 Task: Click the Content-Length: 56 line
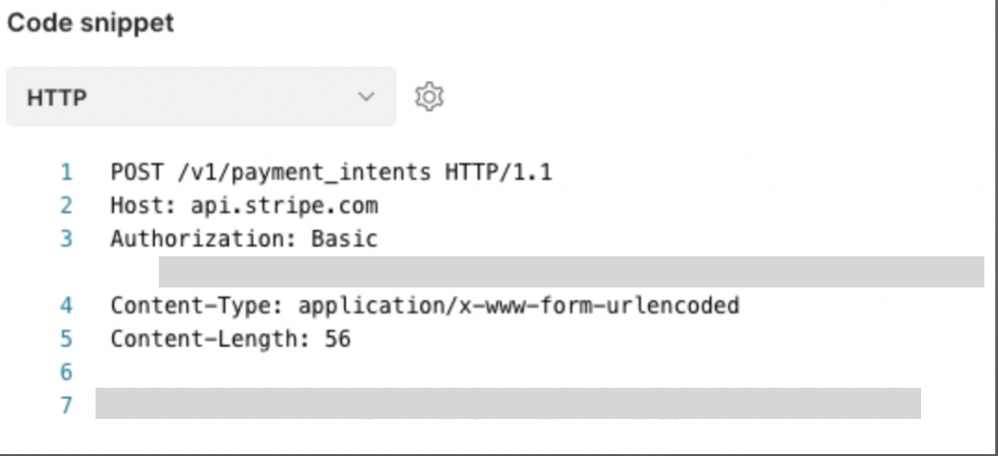231,339
